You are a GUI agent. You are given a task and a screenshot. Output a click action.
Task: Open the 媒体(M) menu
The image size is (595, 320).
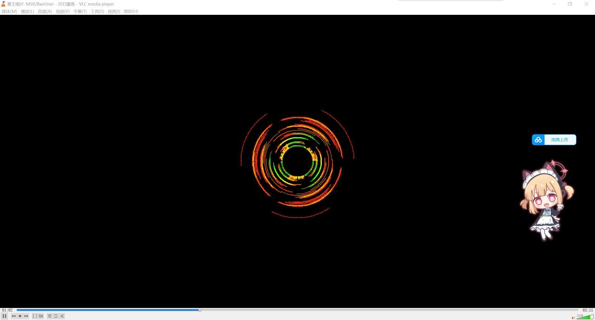(9, 12)
